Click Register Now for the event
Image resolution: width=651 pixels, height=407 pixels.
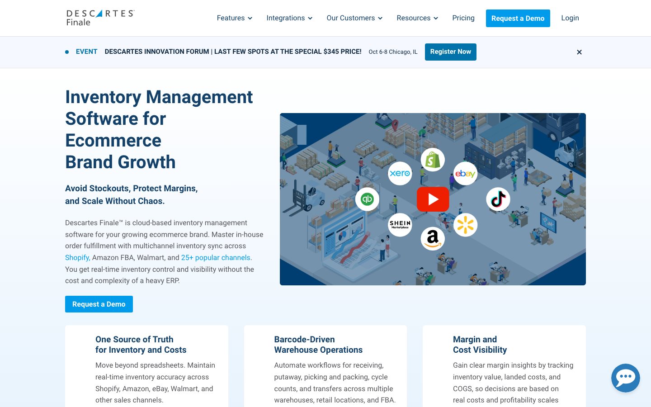click(x=451, y=52)
